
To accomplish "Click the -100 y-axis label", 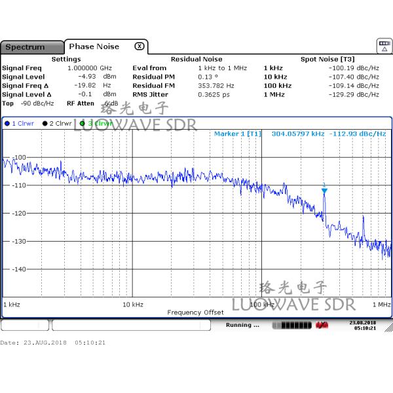I will tap(19, 157).
